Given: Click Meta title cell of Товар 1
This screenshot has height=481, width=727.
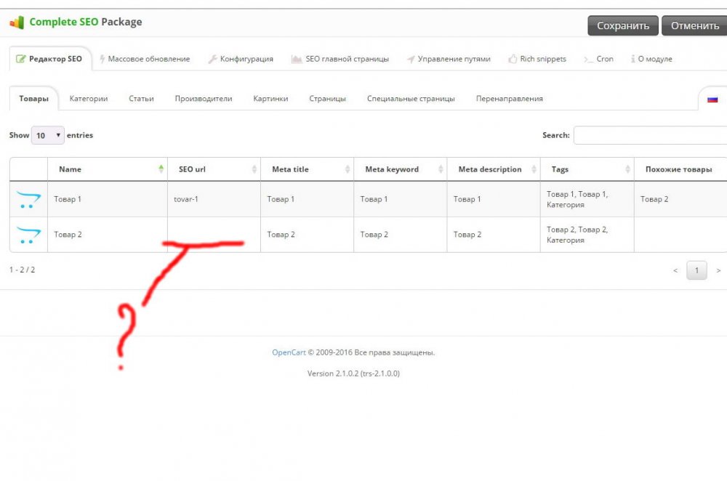Looking at the screenshot, I should pyautogui.click(x=308, y=199).
